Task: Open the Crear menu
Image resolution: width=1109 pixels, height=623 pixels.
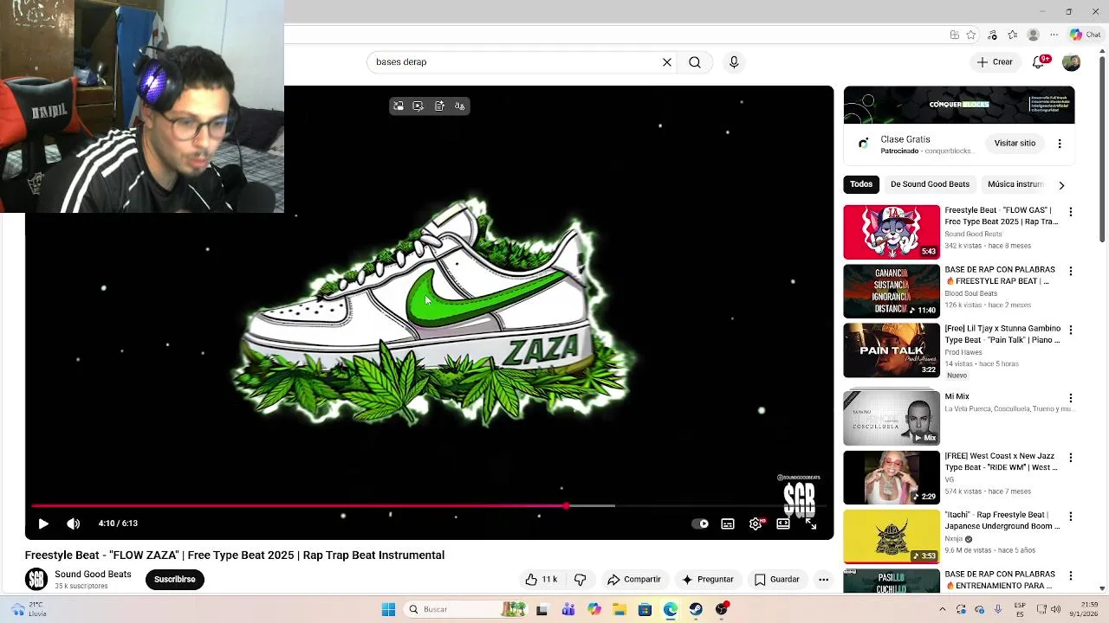Action: (994, 62)
